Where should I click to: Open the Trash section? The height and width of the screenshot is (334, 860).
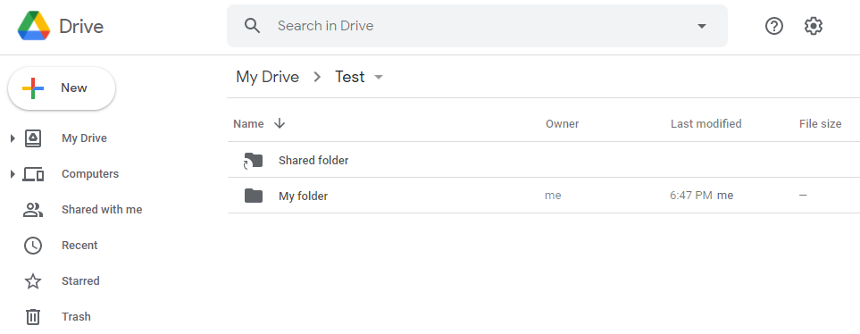point(76,316)
